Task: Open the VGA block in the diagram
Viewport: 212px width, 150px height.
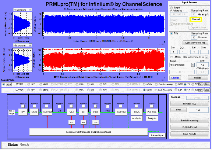Action: click(71, 112)
